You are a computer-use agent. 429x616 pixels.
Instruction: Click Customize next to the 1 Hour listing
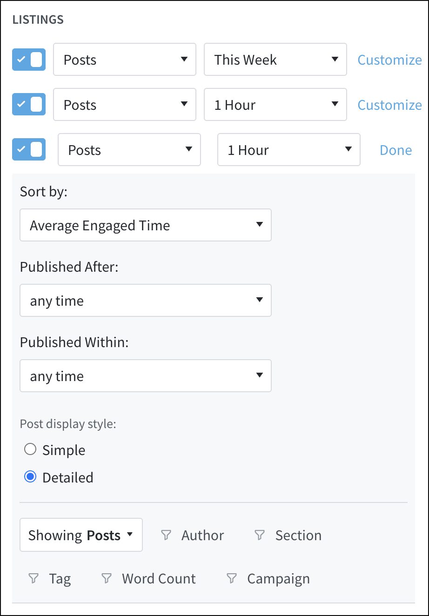(x=389, y=104)
